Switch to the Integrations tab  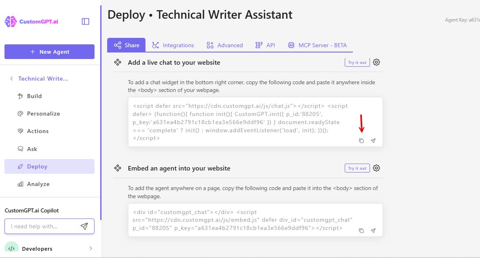tap(173, 45)
